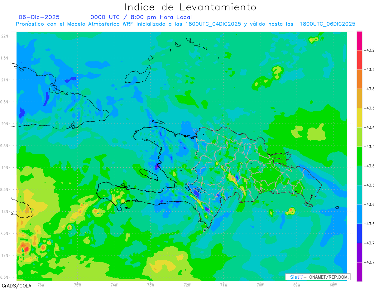Click the '21N' latitude label
374x289 pixels.
click(x=5, y=80)
